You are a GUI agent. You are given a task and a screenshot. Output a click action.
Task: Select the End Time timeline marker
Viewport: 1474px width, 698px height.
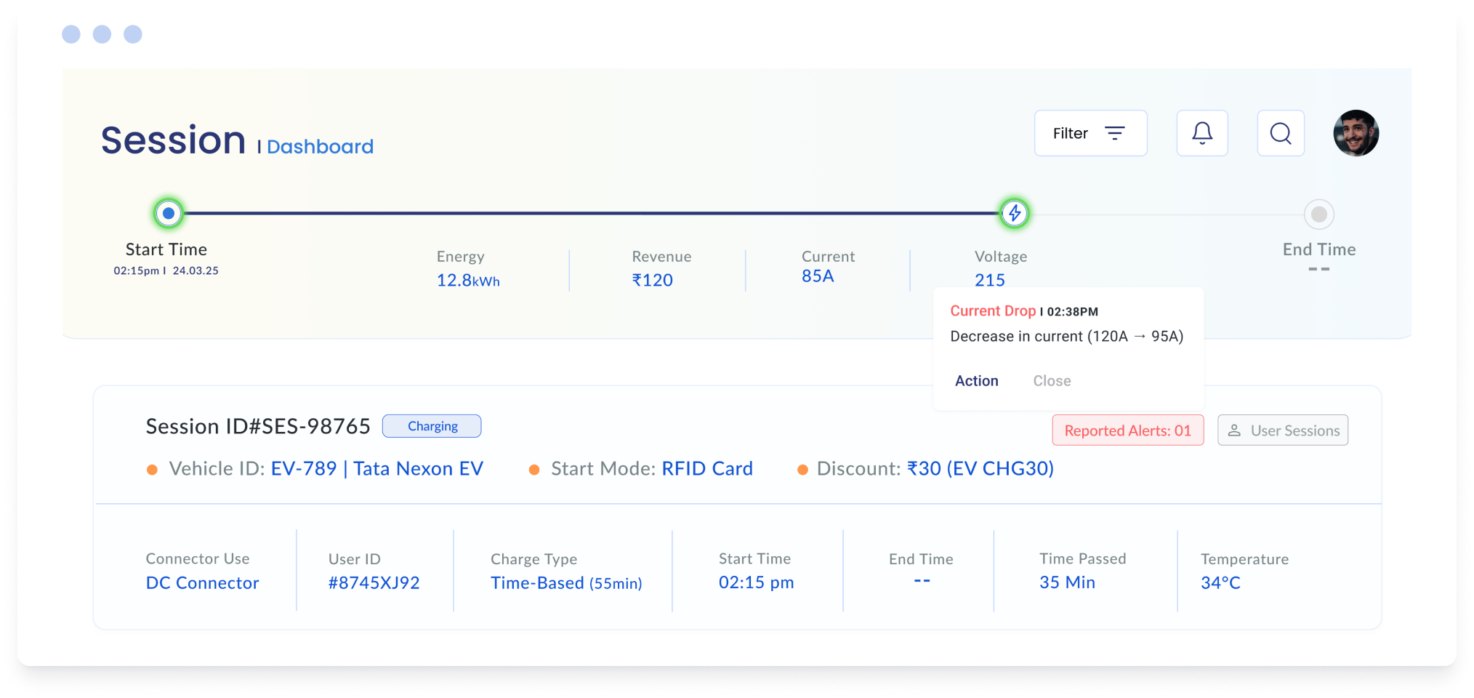coord(1318,214)
